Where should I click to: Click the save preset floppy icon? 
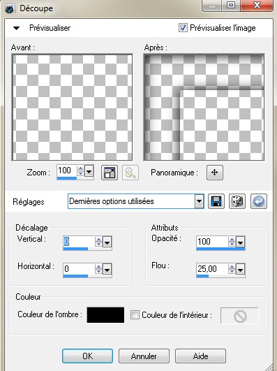point(216,201)
